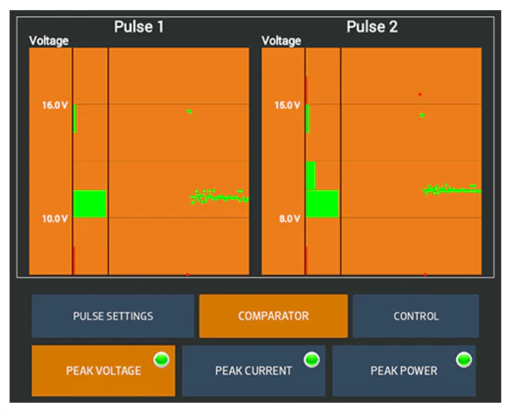Click the large green histogram bar in Pulse 1
This screenshot has width=517, height=414.
[x=89, y=204]
